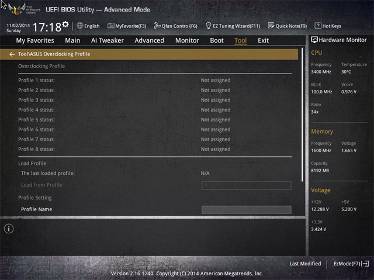Select the Profile 6 status row

coord(155,129)
